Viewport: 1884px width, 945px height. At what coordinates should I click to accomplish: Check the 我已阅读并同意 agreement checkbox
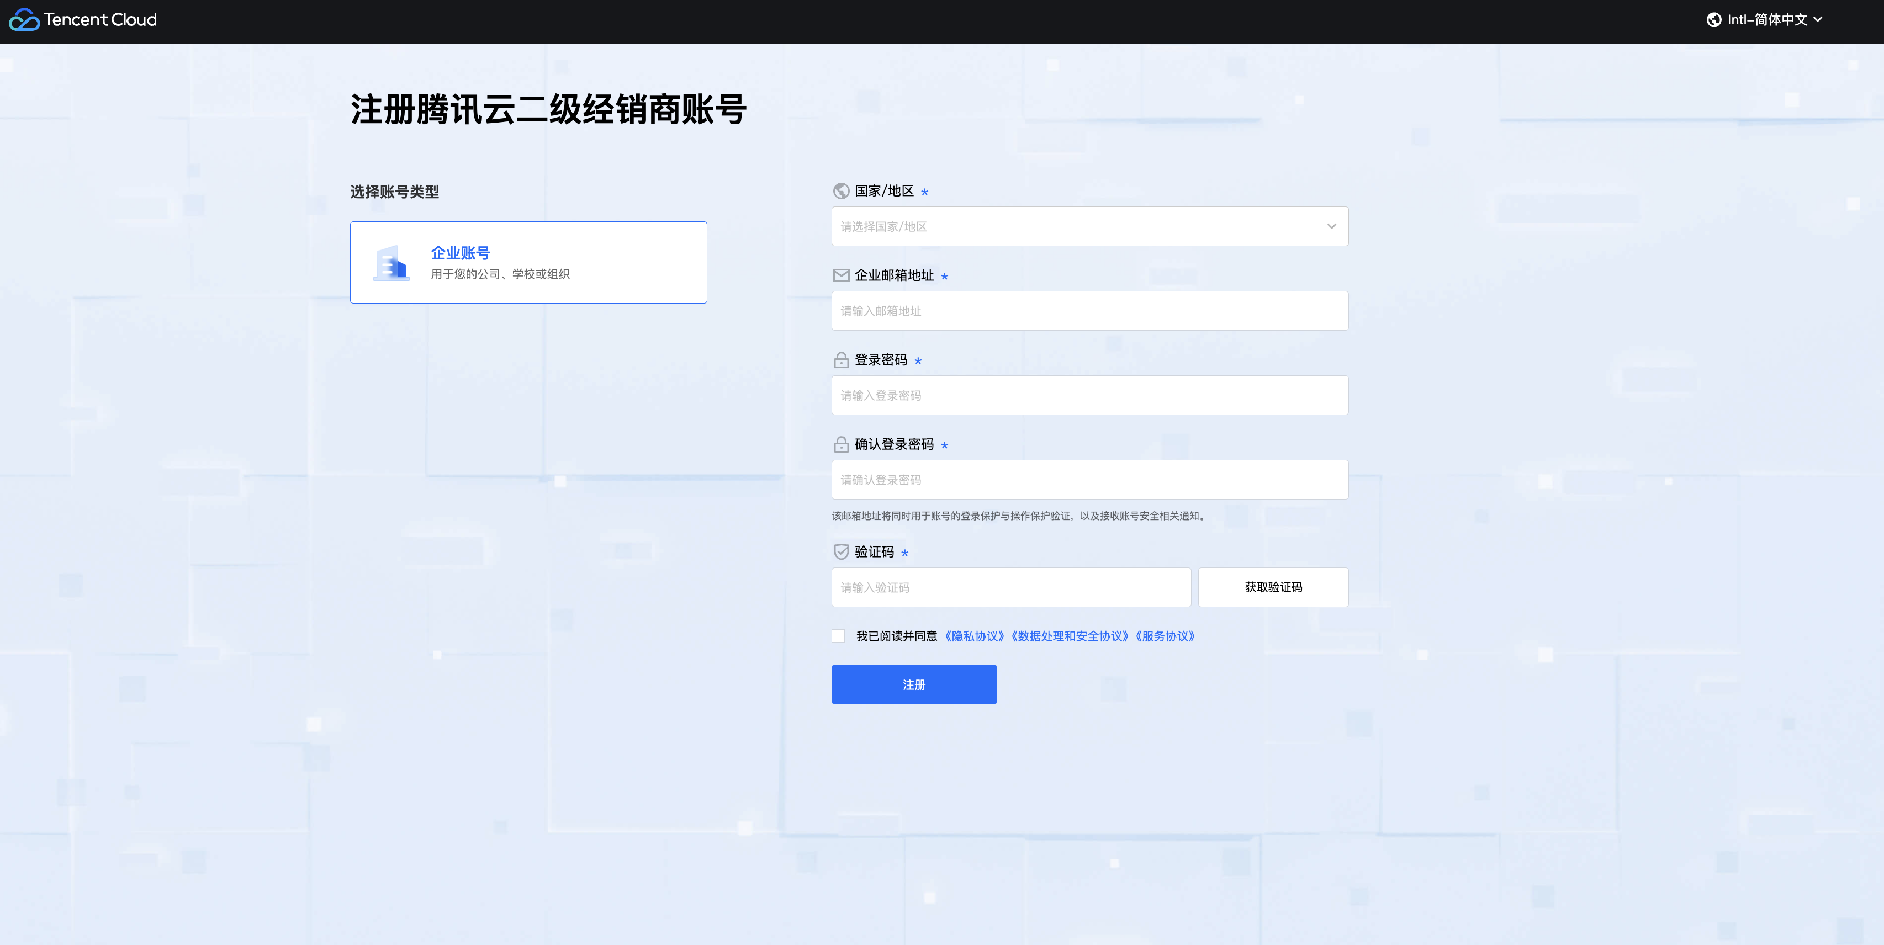point(838,636)
